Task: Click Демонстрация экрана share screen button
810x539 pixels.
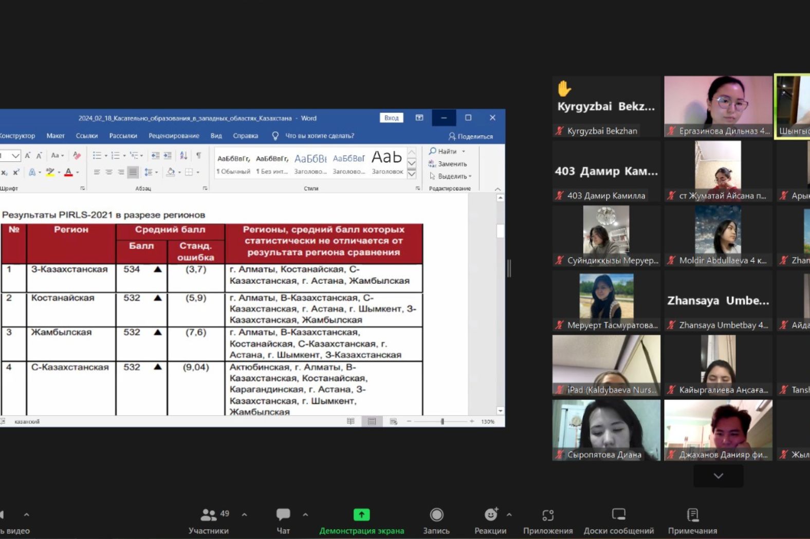Action: (361, 520)
